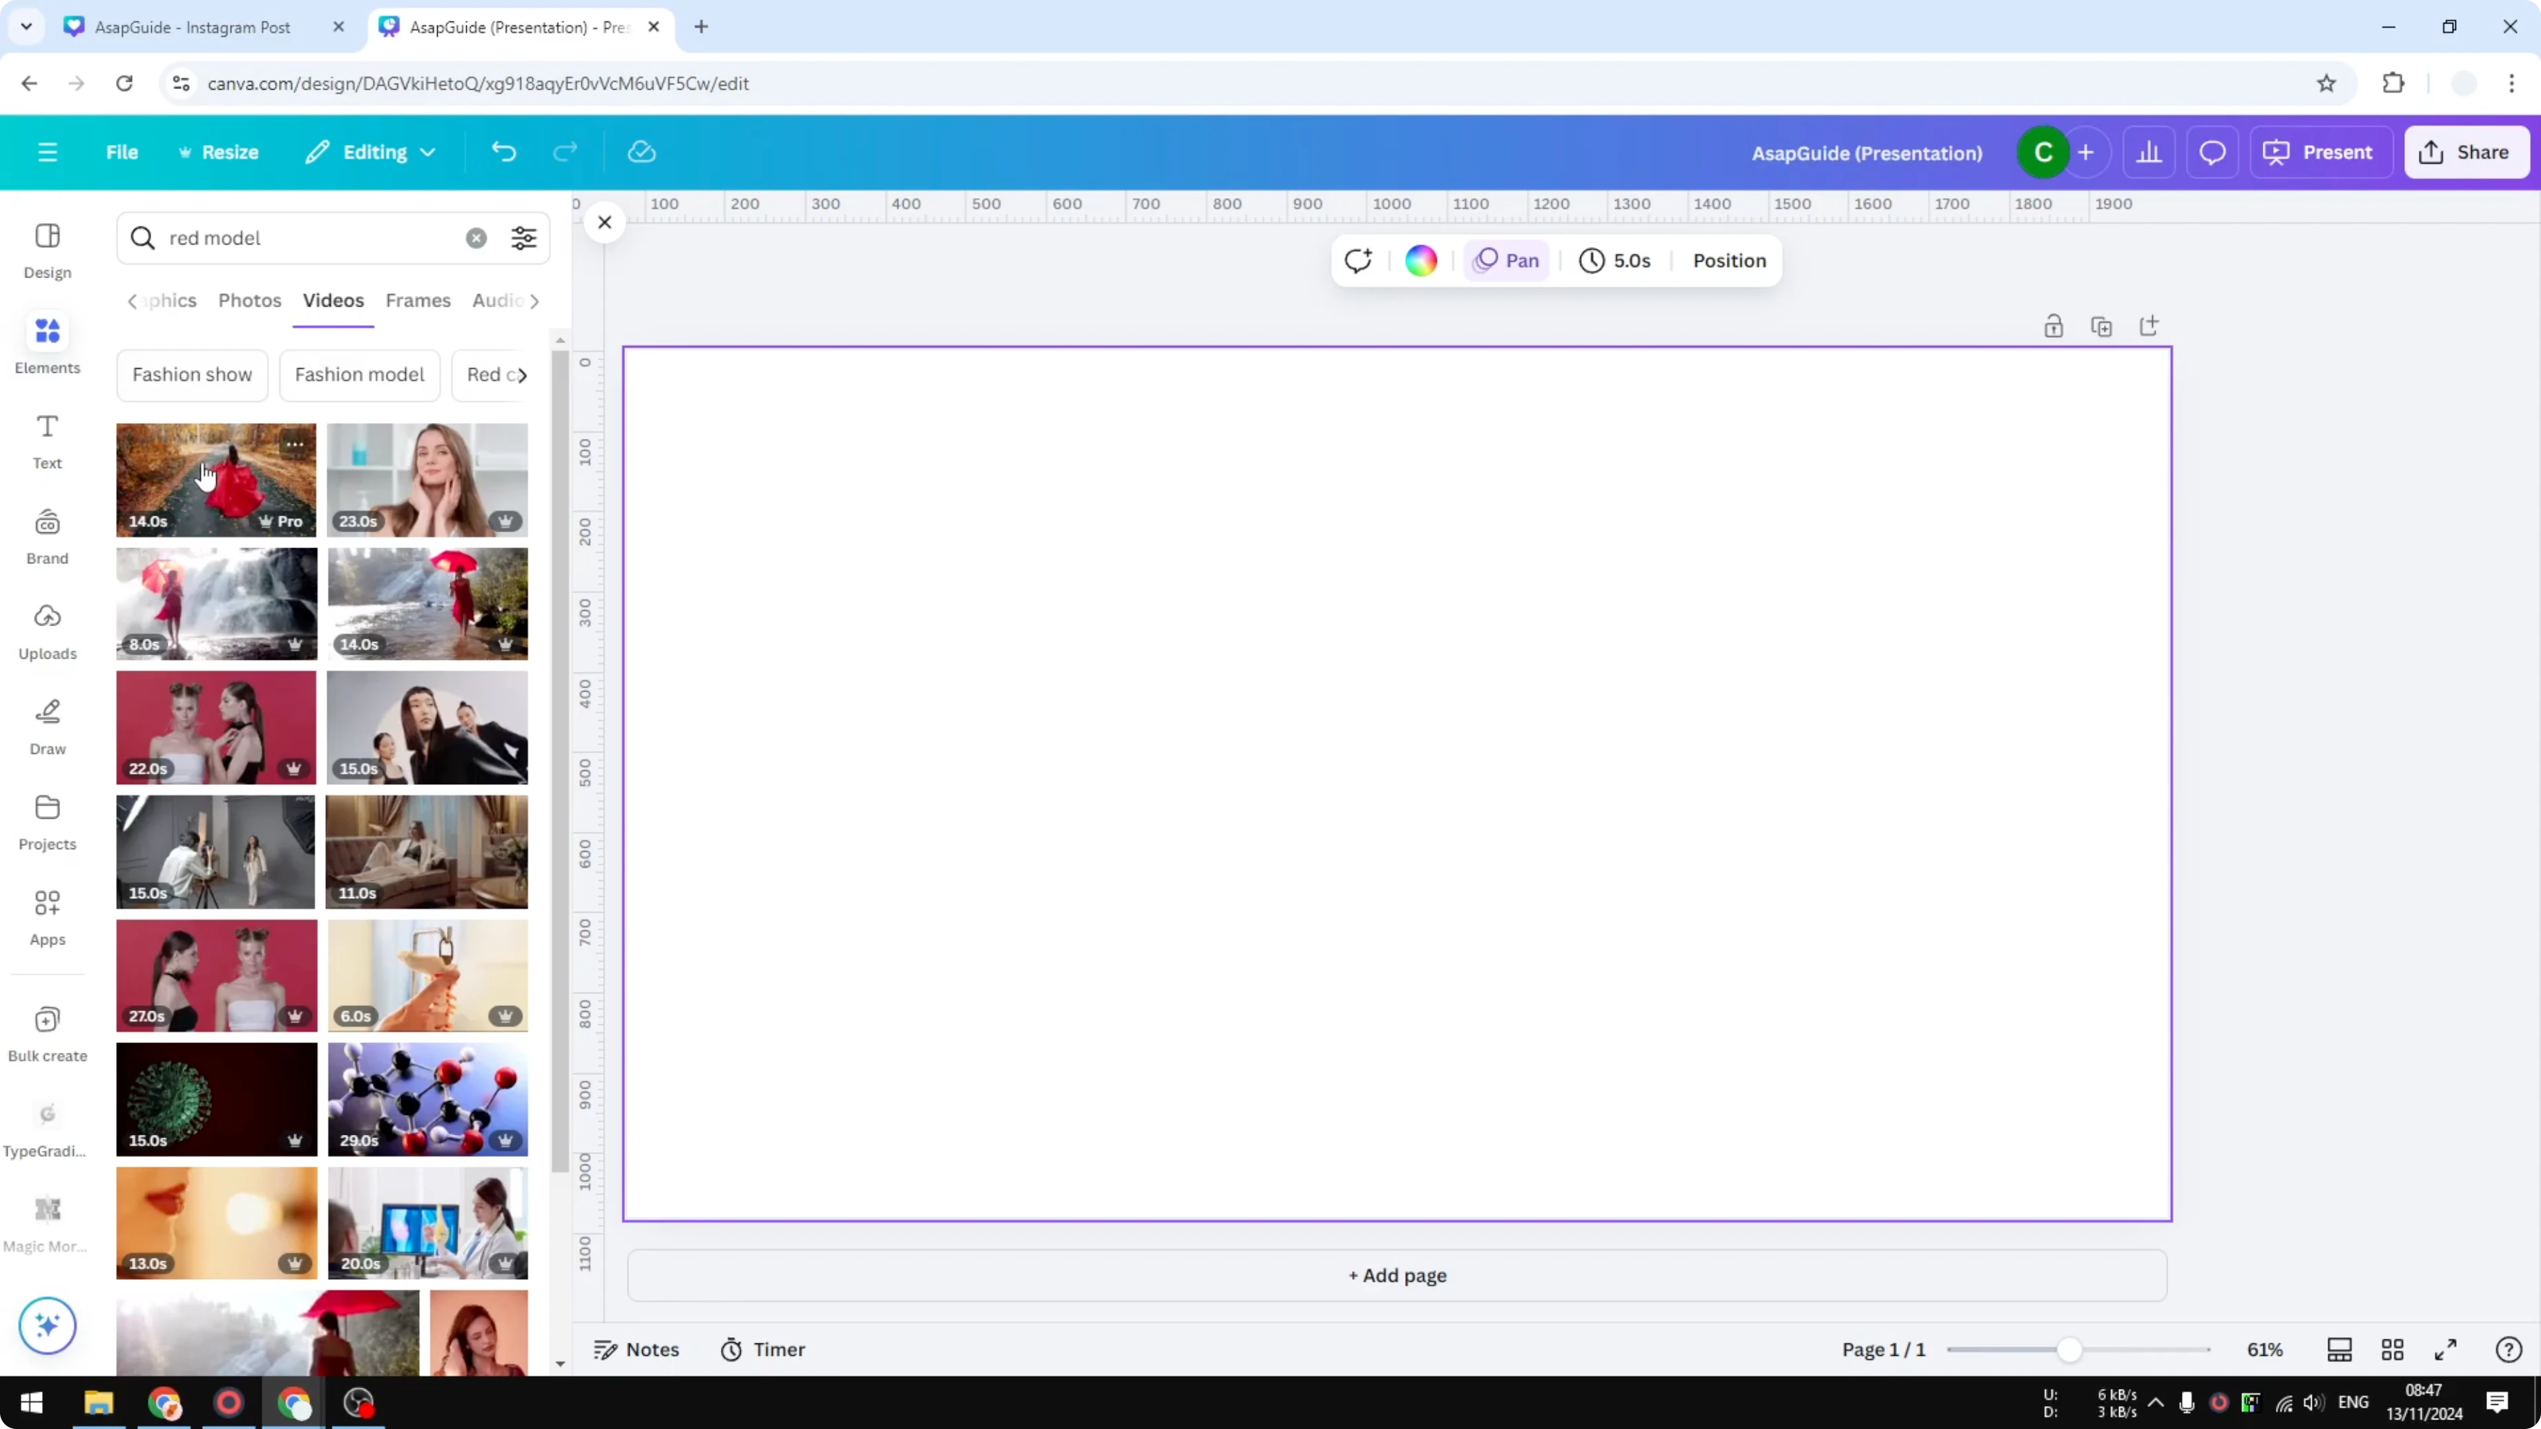Duplicate the page using the copy icon
2541x1429 pixels.
[2101, 325]
